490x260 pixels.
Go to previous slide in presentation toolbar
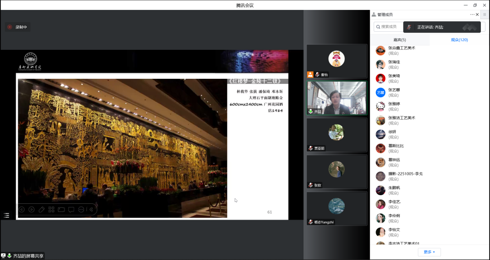[x=21, y=209]
